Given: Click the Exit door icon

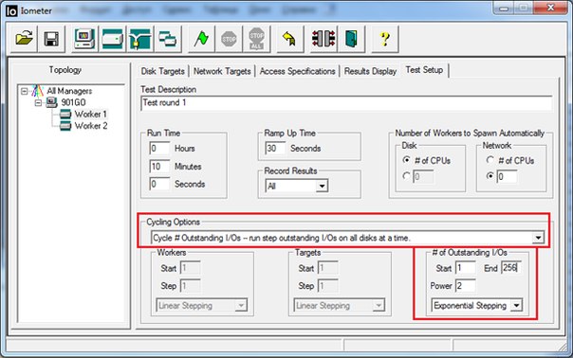Looking at the screenshot, I should (351, 39).
